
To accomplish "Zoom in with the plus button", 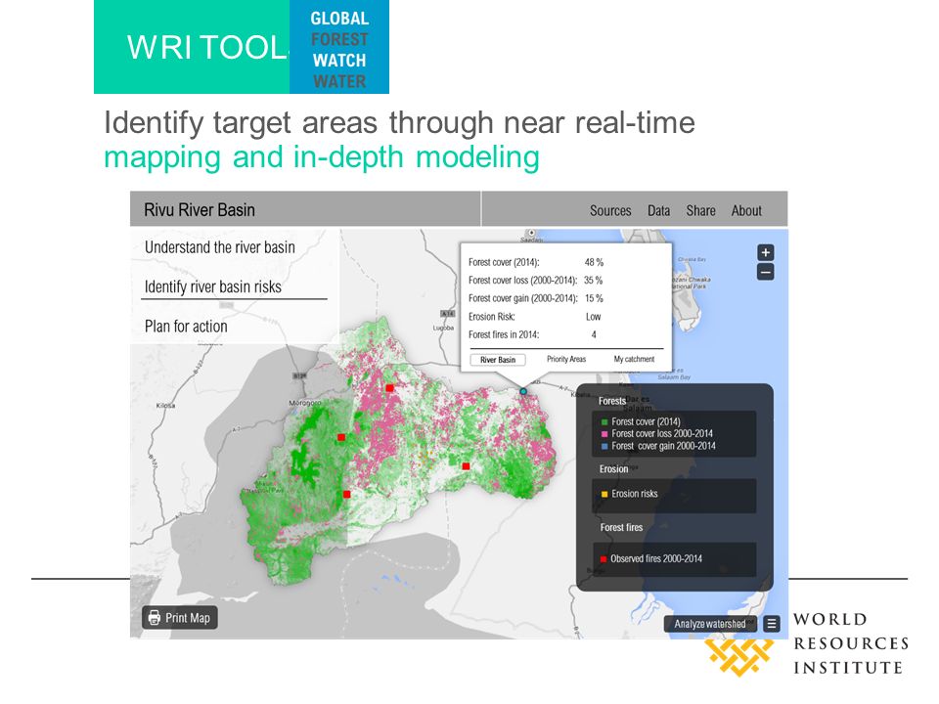I will 765,252.
